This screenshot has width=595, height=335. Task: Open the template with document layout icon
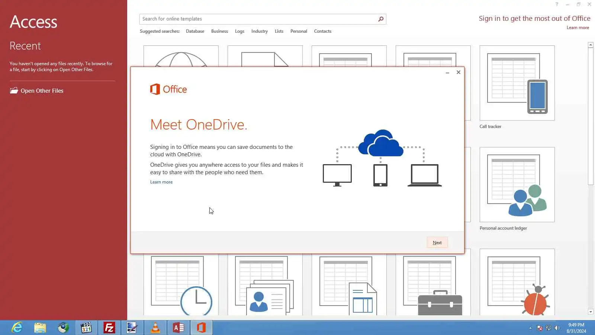click(349, 285)
